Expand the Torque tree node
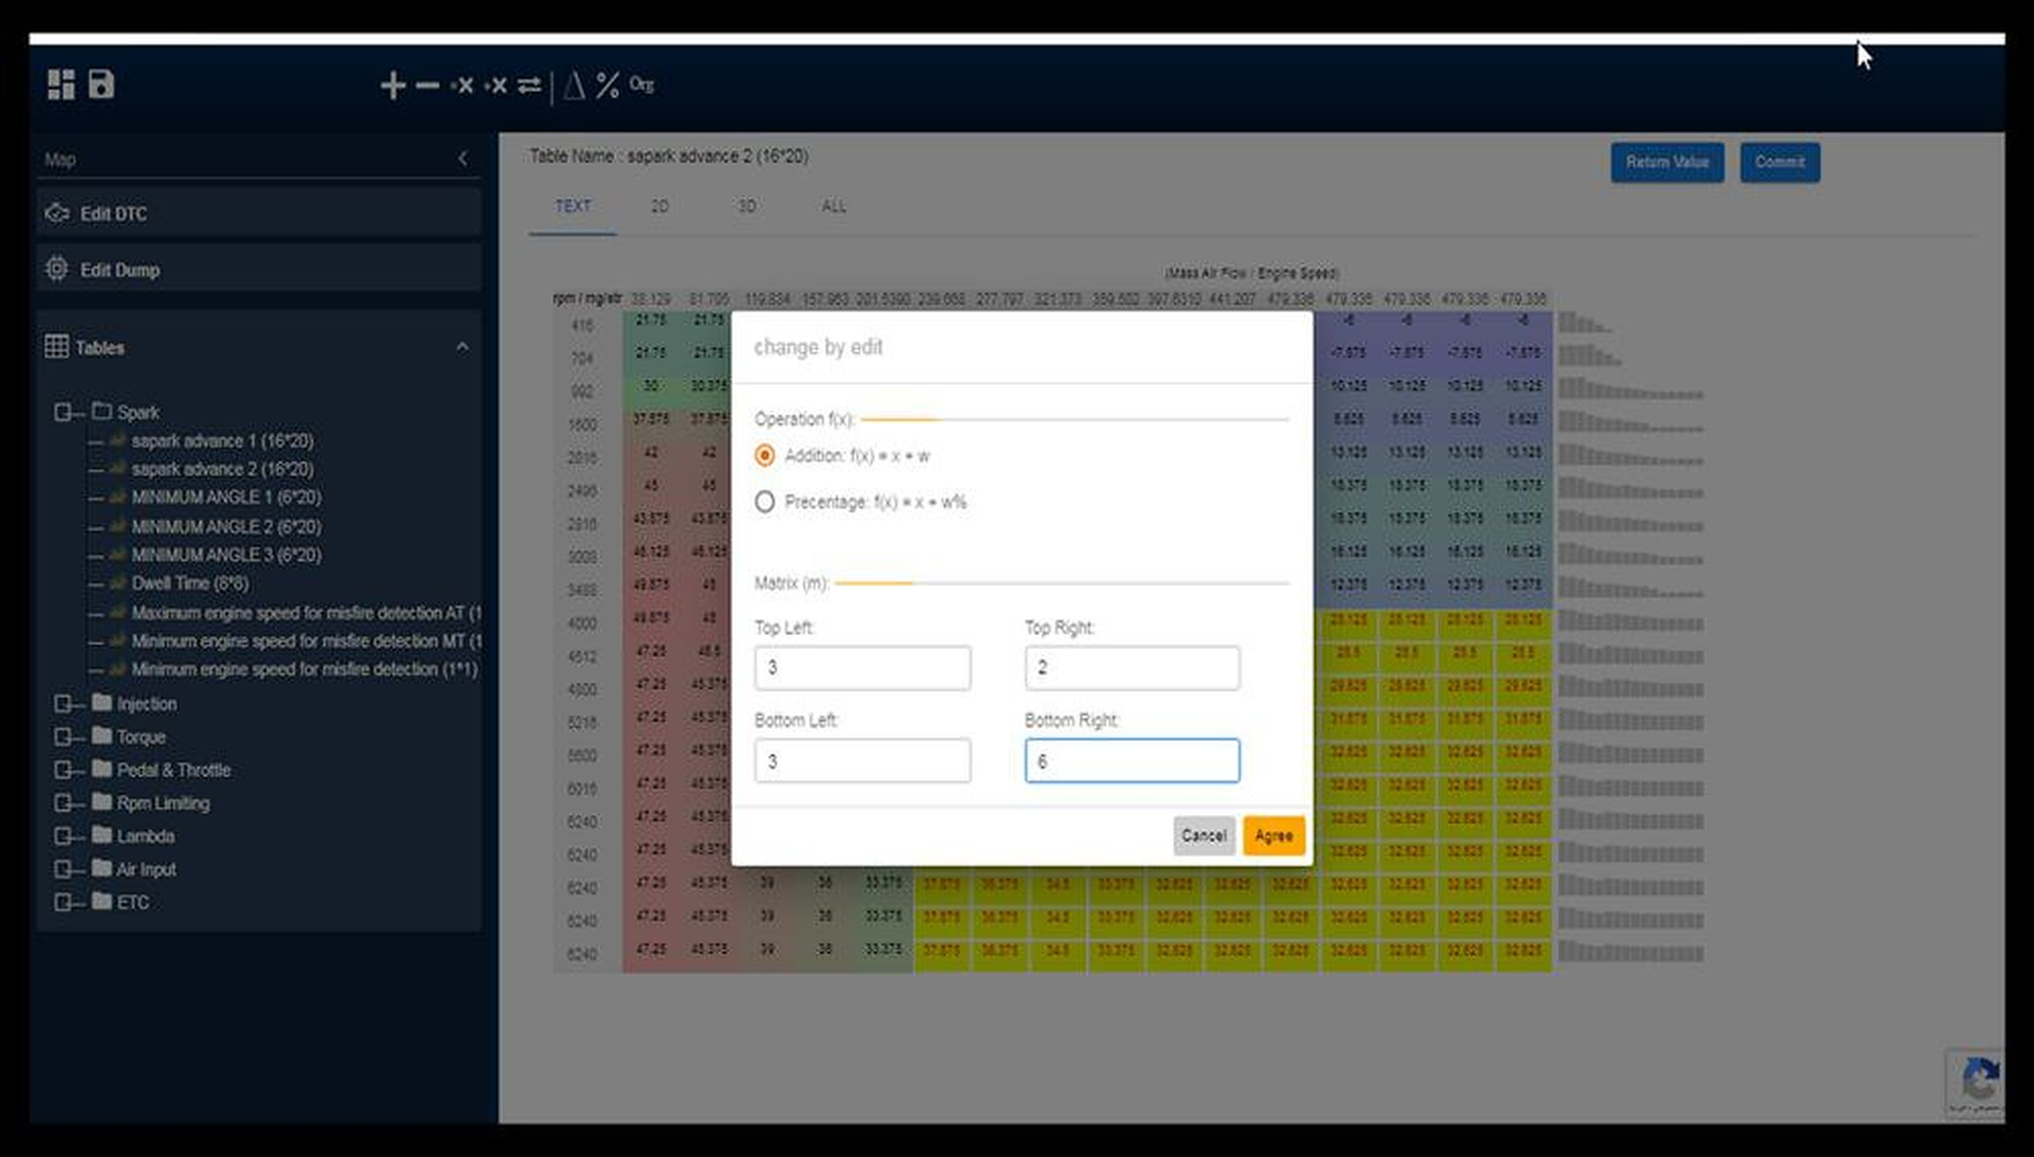2034x1157 pixels. [x=62, y=737]
